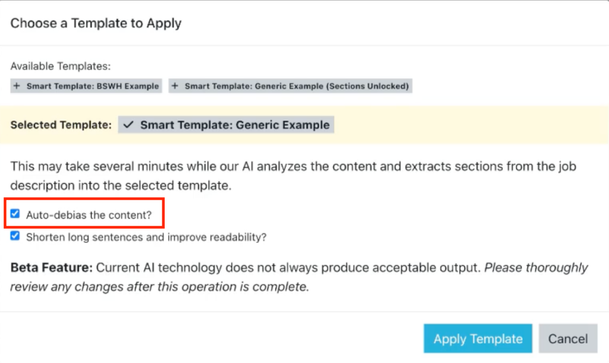Click the AI analysis description paragraph

(293, 176)
